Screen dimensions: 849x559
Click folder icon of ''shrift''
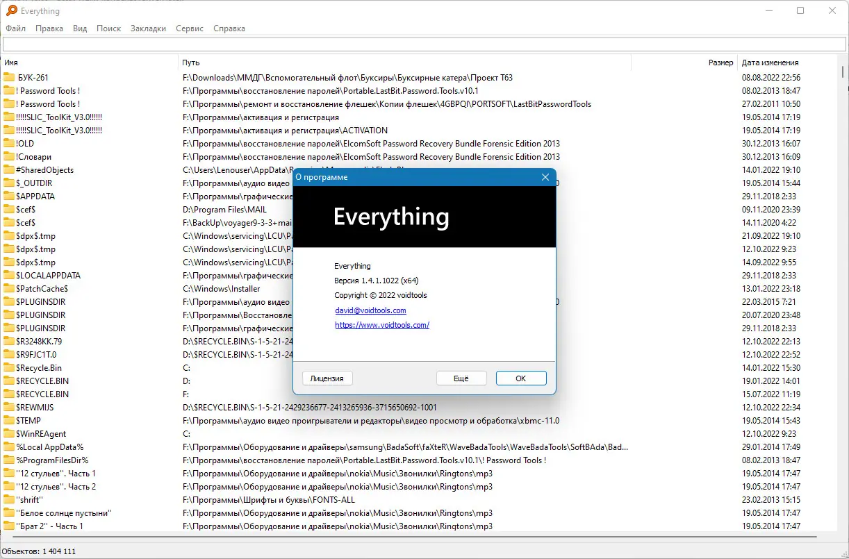pyautogui.click(x=9, y=500)
